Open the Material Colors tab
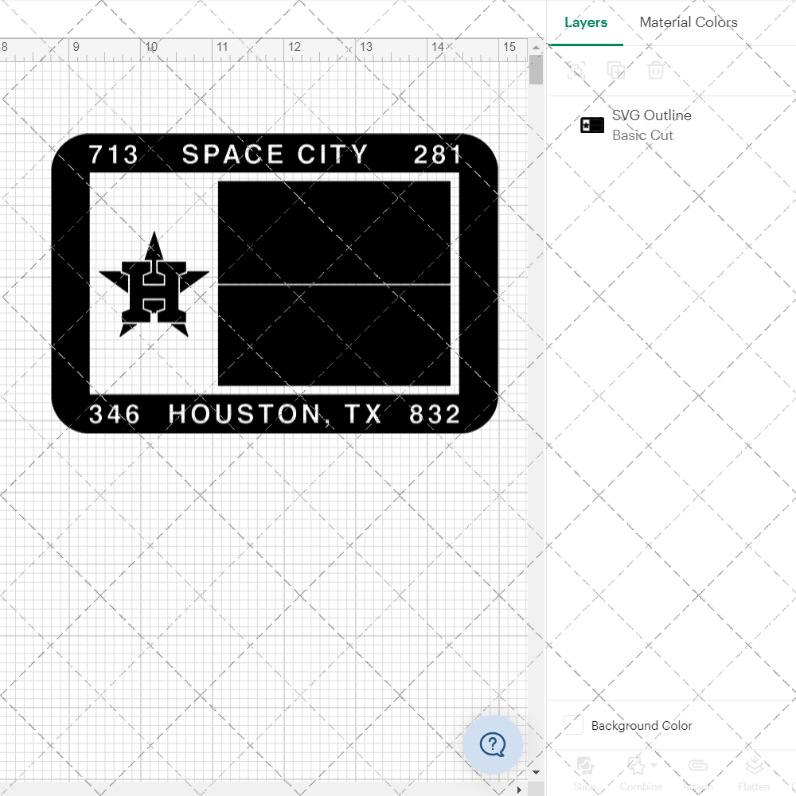Viewport: 796px width, 796px height. (688, 22)
